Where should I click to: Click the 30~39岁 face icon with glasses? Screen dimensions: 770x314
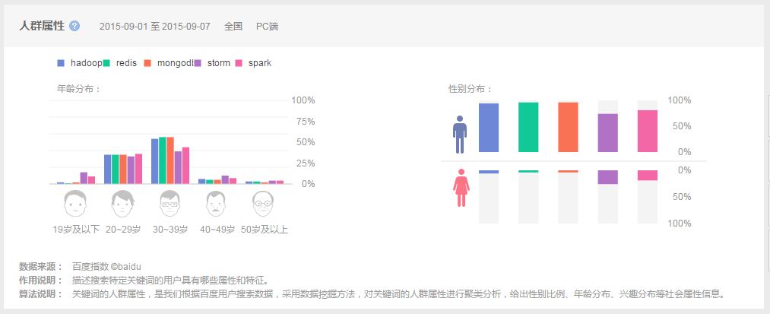pos(170,204)
